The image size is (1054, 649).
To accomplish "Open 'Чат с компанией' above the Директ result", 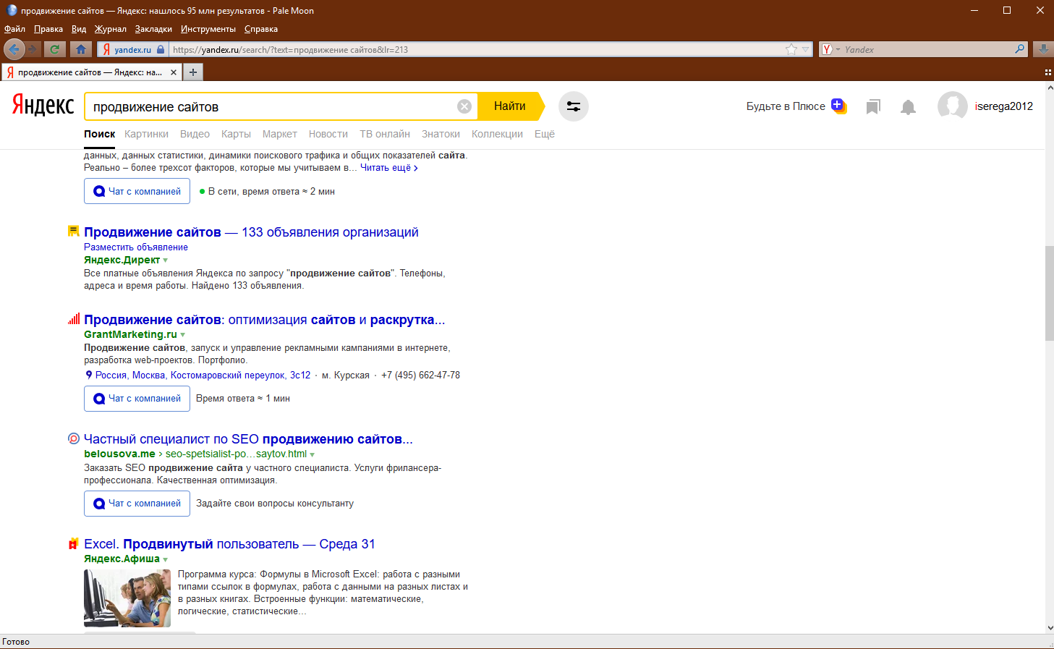I will click(x=137, y=191).
